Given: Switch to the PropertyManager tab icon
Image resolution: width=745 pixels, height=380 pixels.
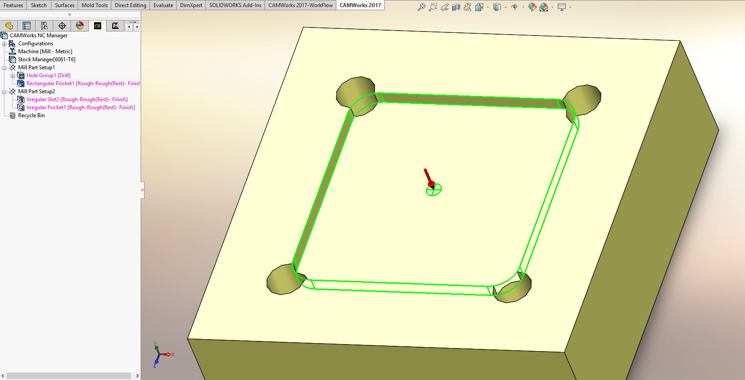Looking at the screenshot, I should click(27, 26).
